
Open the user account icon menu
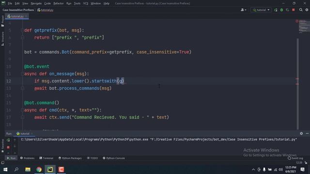(243, 10)
